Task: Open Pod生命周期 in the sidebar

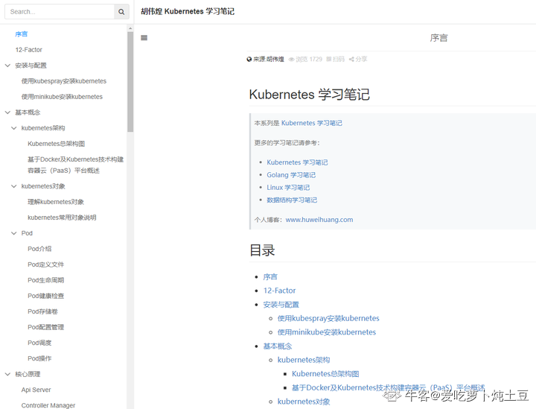Action: click(x=46, y=280)
